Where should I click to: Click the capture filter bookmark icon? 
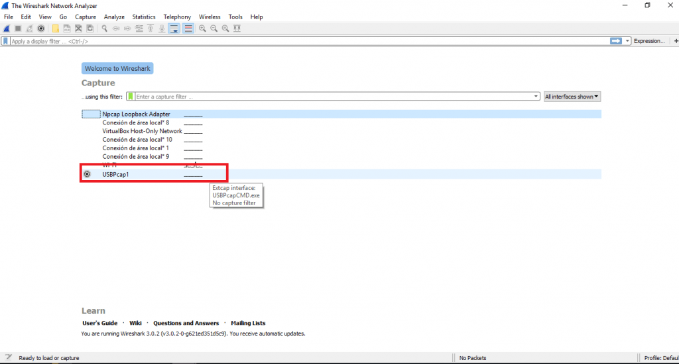[131, 97]
